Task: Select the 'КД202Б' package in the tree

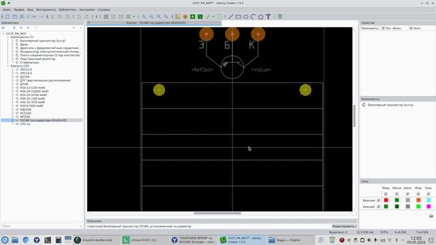Action: click(x=26, y=110)
